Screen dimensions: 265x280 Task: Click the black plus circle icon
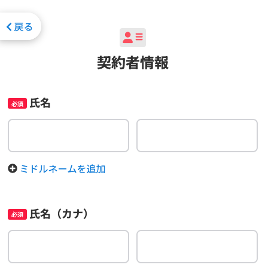click(13, 169)
